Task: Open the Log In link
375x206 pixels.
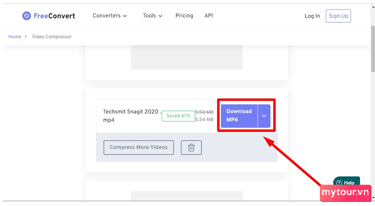Action: pyautogui.click(x=312, y=16)
